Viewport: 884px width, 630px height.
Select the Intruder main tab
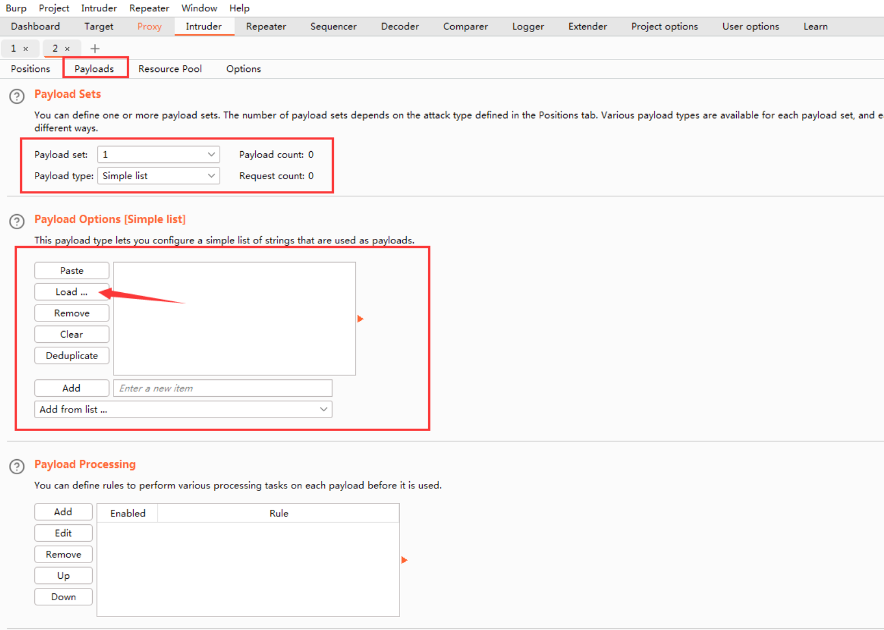[x=204, y=26]
